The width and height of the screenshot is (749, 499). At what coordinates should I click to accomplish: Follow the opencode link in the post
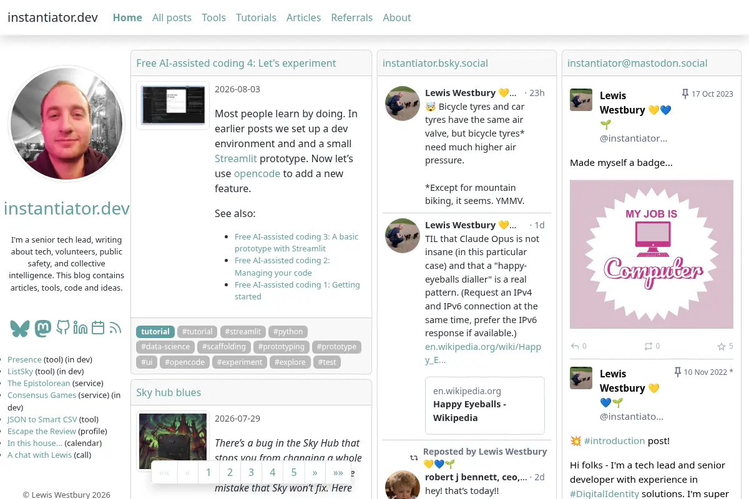pyautogui.click(x=257, y=173)
